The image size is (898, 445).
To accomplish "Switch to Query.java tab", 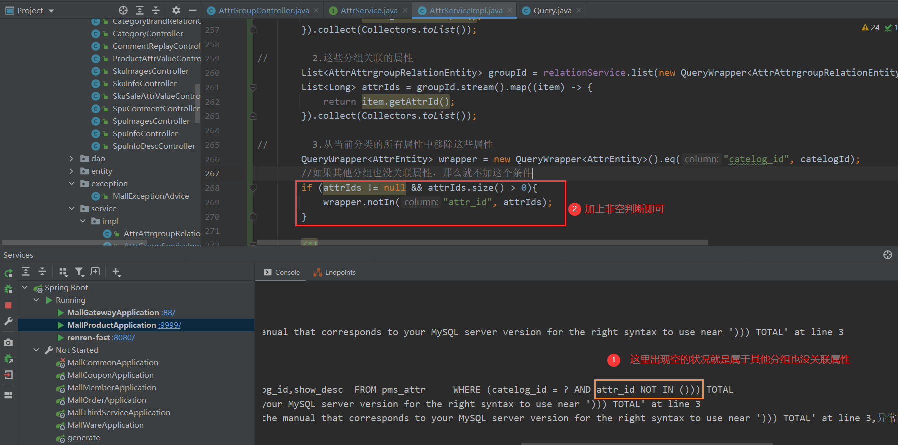I will coord(552,10).
